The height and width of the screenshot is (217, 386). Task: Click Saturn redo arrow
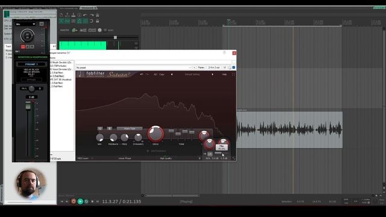(147, 74)
